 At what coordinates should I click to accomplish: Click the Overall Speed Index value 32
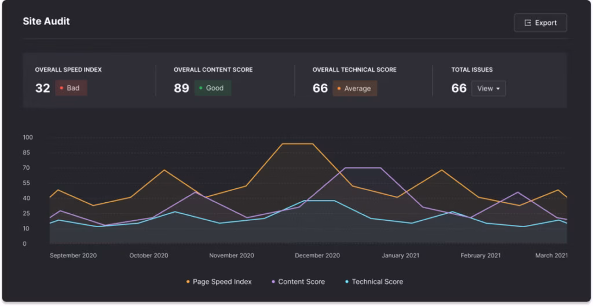click(43, 88)
